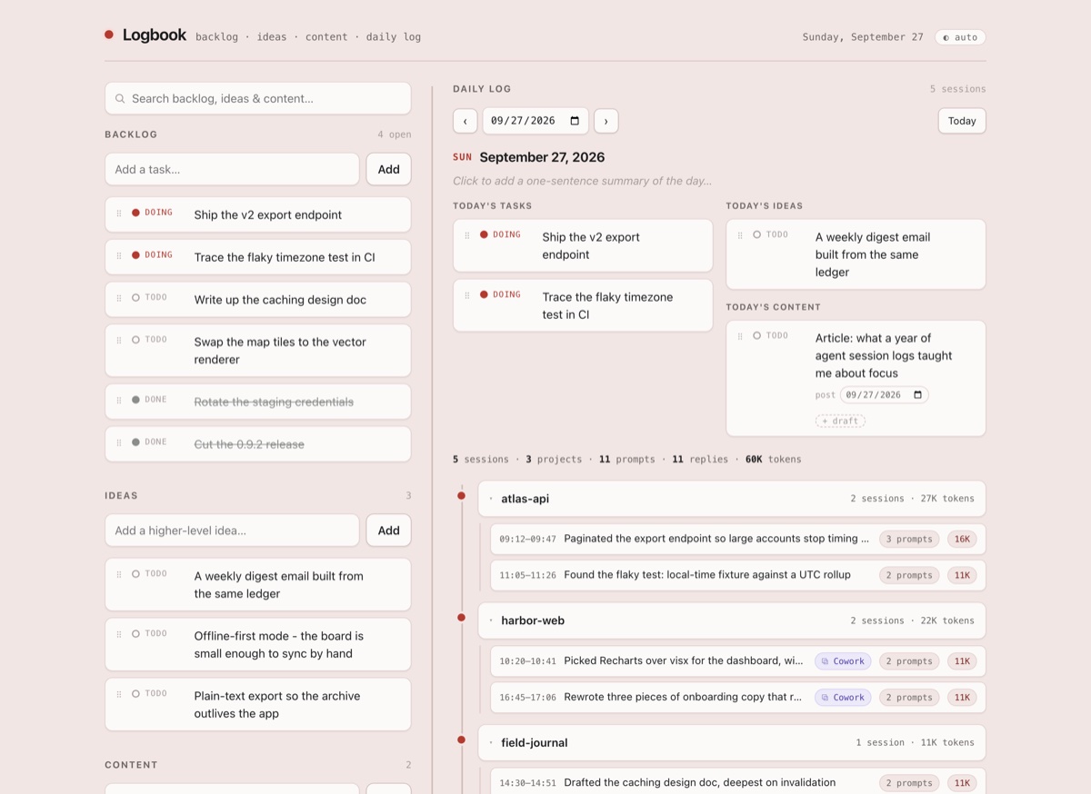Viewport: 1091px width, 794px height.
Task: Click the search magnifier icon
Action: [x=120, y=98]
